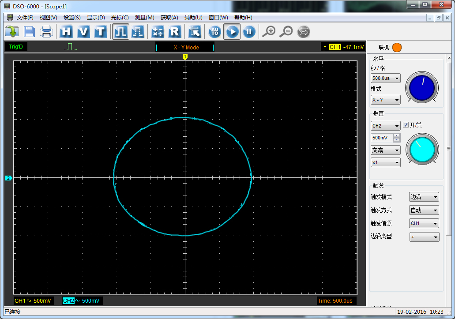Open the 测量(M) menu
The height and width of the screenshot is (319, 455).
pyautogui.click(x=144, y=18)
